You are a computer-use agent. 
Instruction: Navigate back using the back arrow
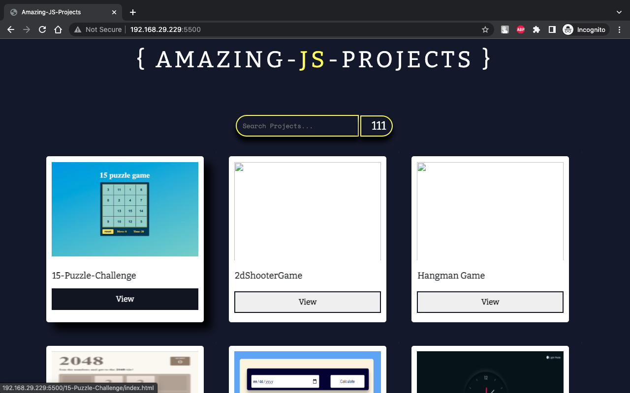pos(11,29)
